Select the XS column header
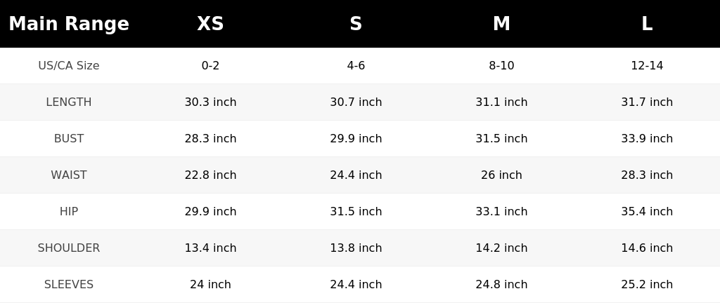Screen dimensions: 720x303 pyautogui.click(x=210, y=24)
